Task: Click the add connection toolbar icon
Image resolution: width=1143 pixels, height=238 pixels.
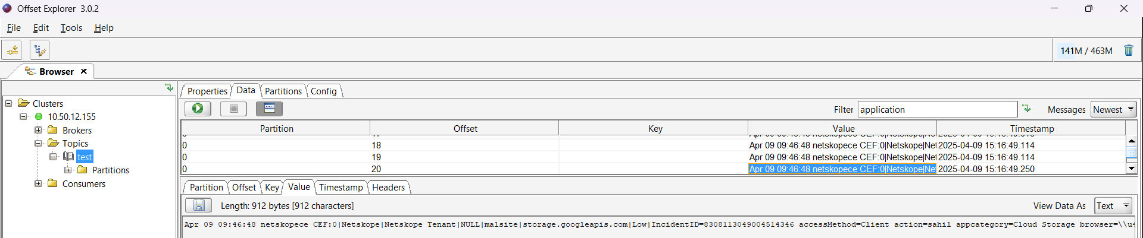Action: coord(12,50)
